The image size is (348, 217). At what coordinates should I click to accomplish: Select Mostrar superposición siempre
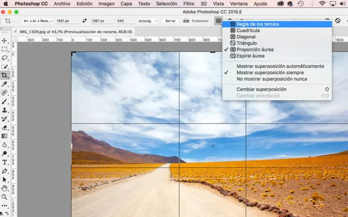pyautogui.click(x=277, y=73)
